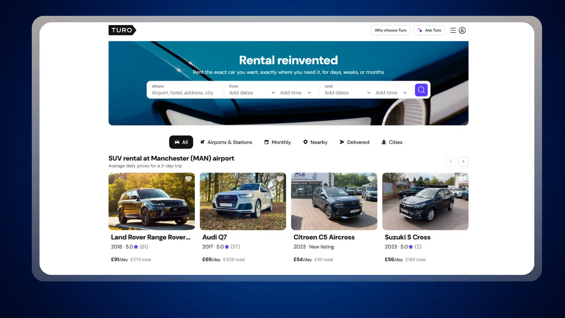The image size is (565, 318).
Task: Open the Suzuki S Cross photo
Action: coord(426,201)
